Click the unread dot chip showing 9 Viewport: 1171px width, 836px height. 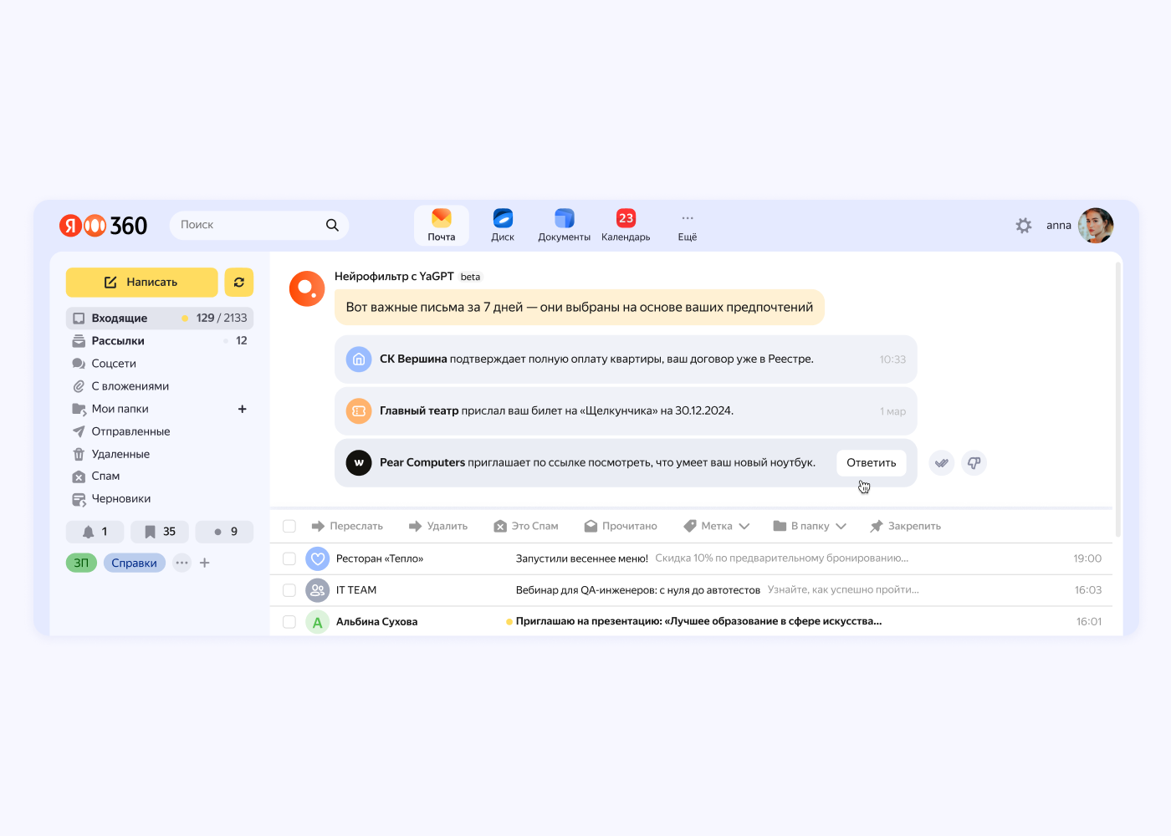(x=224, y=532)
